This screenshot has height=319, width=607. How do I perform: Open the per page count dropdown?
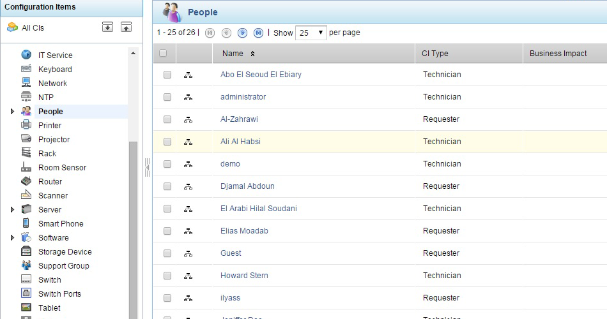click(311, 33)
